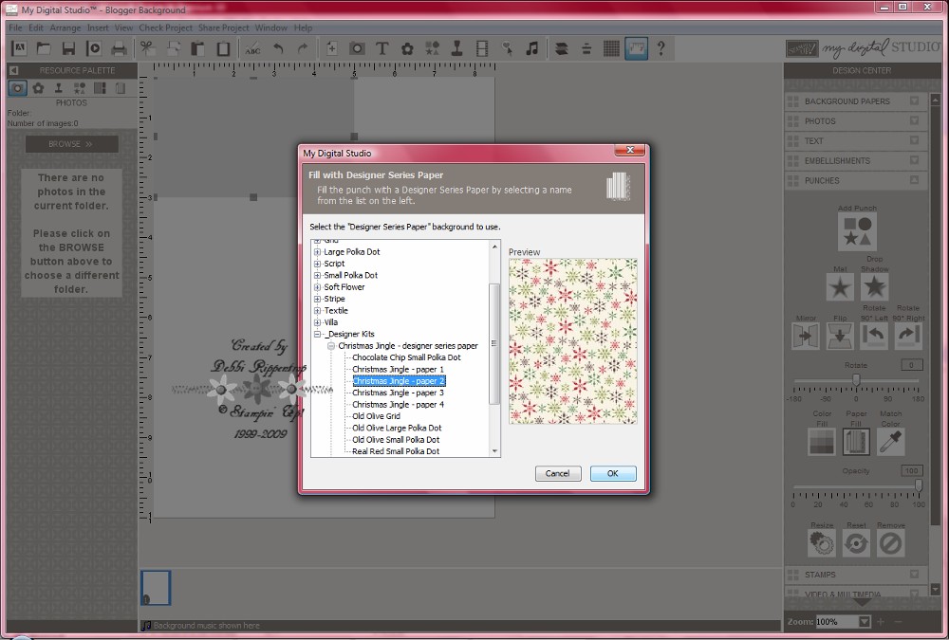Run spell check with the ABC icon
Screen dimensions: 949x640
[x=252, y=49]
